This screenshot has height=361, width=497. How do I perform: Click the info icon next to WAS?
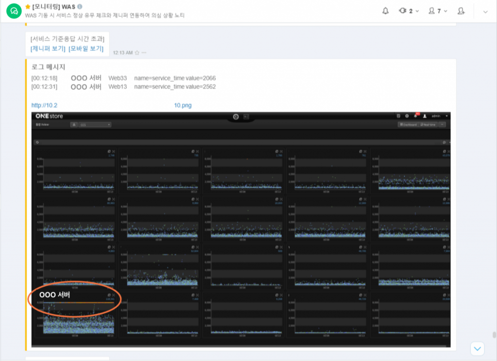80,6
